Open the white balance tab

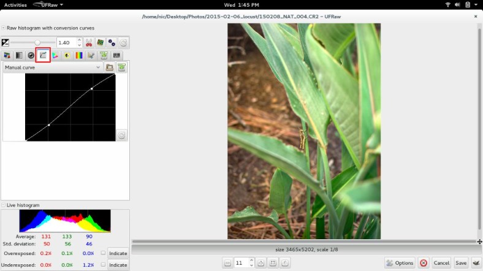coord(7,56)
